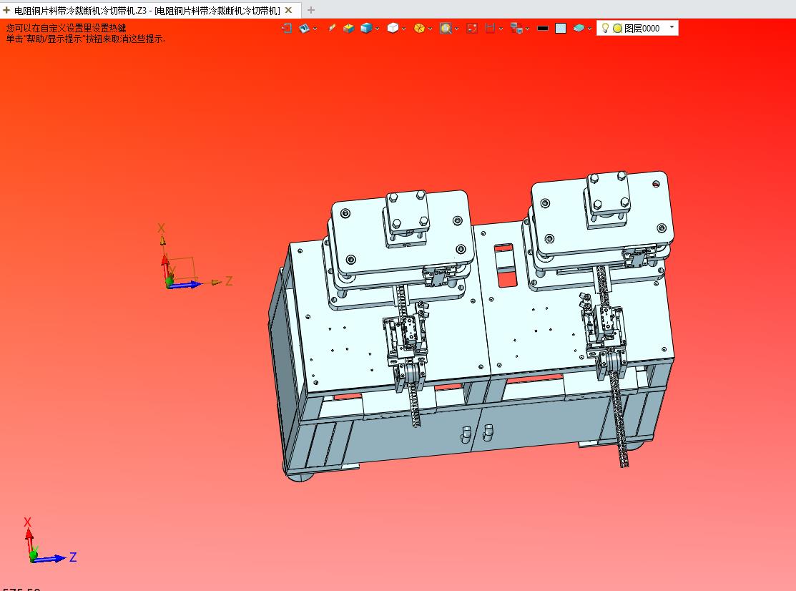This screenshot has height=591, width=796.
Task: Click the yellow circle layer icon
Action: tap(617, 29)
